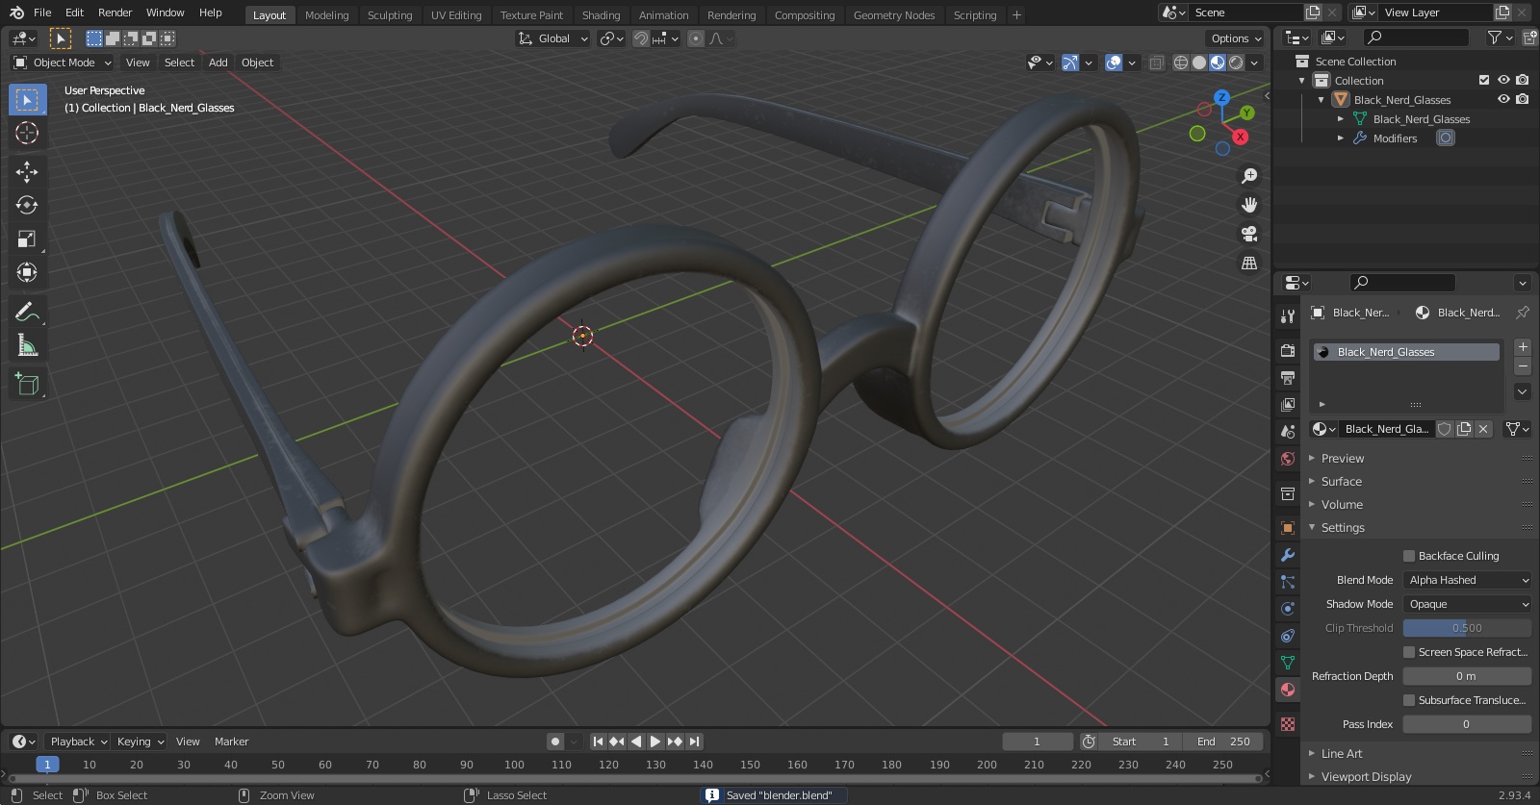Select the Measure tool

[27, 345]
